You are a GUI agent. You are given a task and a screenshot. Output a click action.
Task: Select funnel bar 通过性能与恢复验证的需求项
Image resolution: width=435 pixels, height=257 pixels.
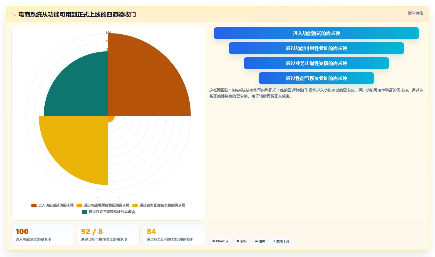(x=316, y=78)
